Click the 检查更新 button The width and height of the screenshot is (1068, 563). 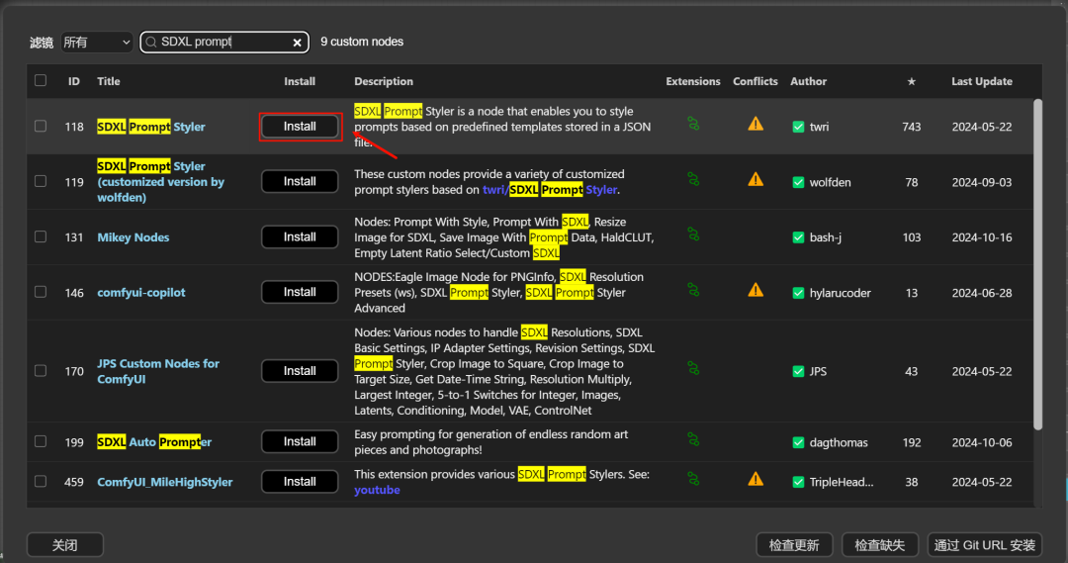coord(794,544)
